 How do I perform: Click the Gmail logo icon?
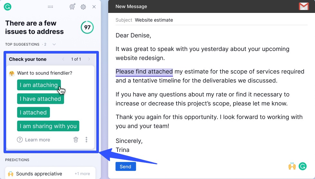303,6
